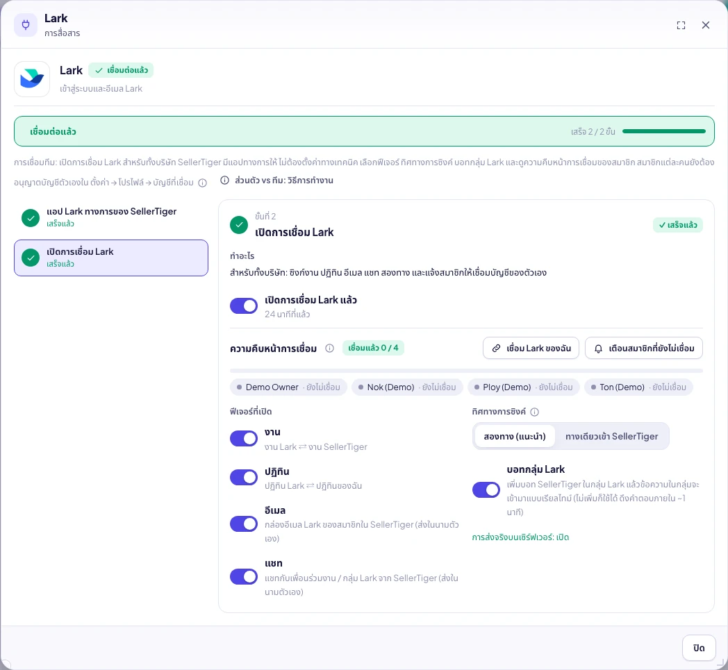Click the เชื่อมแล้ว 0 / 4 badge
This screenshot has height=670, width=728.
tap(373, 348)
